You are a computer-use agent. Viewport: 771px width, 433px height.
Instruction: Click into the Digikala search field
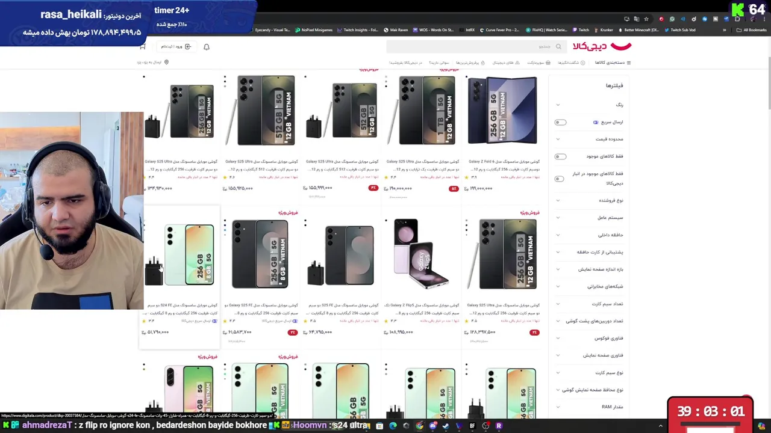coord(475,46)
